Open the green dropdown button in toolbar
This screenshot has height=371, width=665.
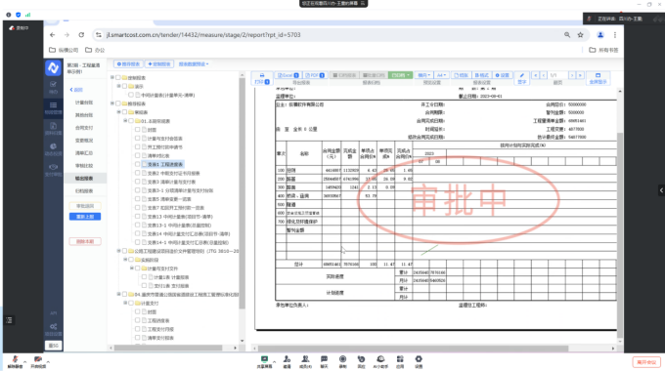click(x=400, y=75)
